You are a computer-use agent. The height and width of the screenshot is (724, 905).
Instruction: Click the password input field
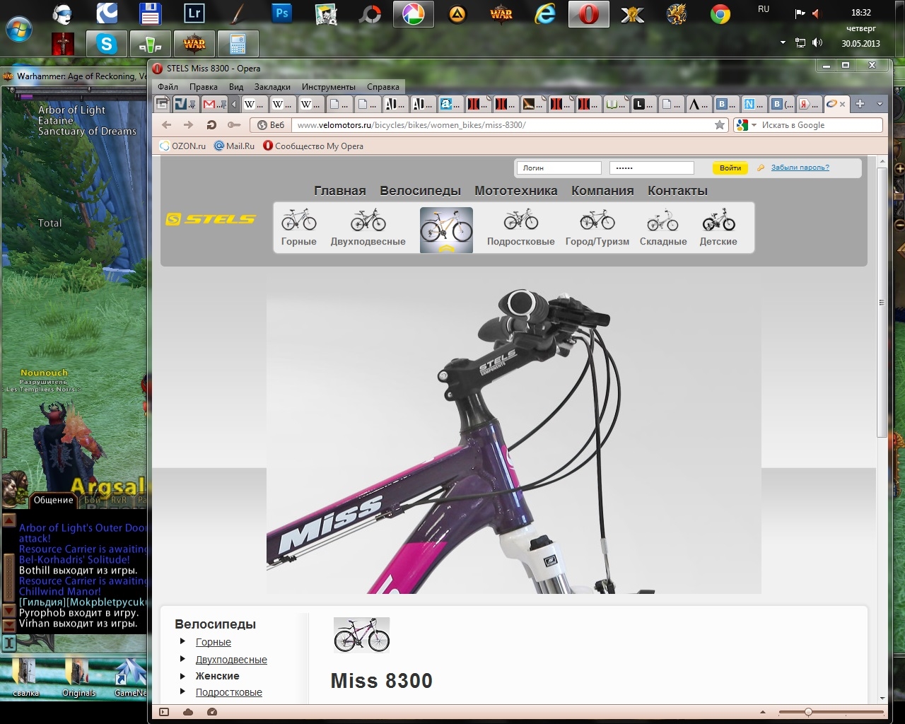[652, 168]
